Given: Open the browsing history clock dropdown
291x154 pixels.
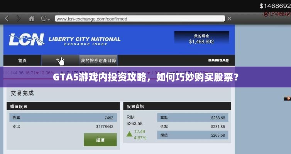Looking at the screenshot, I should [x=45, y=18].
